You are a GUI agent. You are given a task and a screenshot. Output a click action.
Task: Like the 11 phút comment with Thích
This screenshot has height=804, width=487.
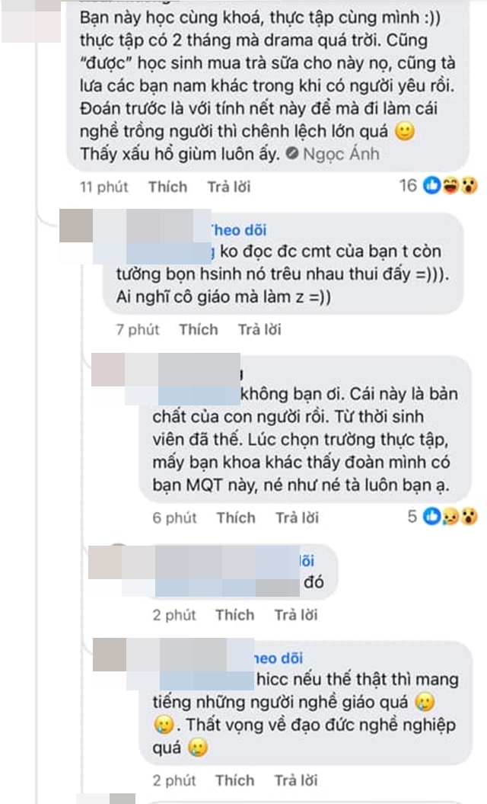point(168,187)
